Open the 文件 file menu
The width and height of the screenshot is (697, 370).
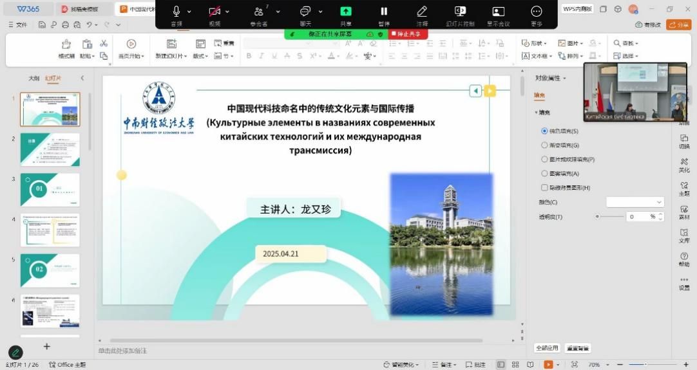pyautogui.click(x=18, y=24)
